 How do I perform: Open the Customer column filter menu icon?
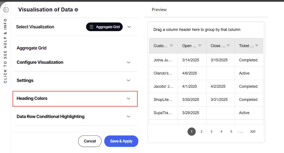click(x=171, y=46)
